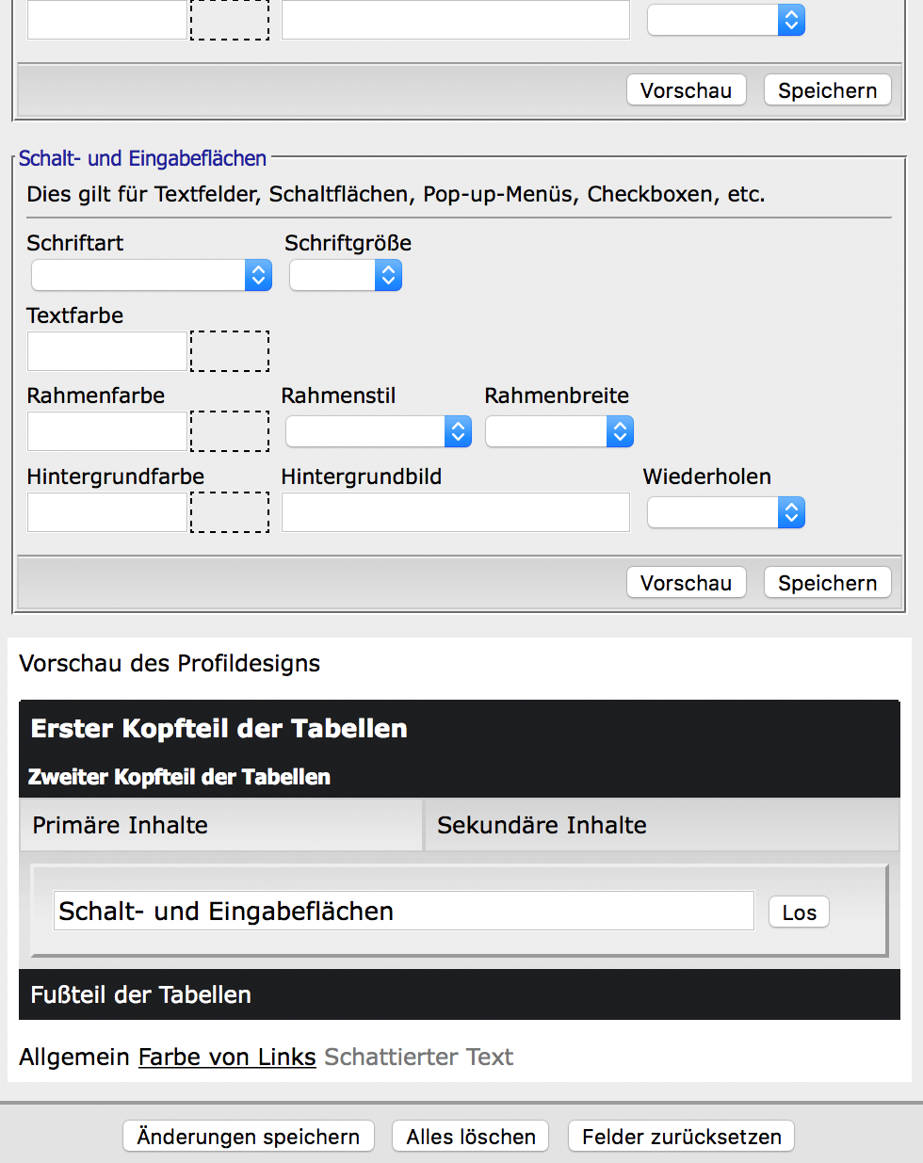Open the Schriftgröße dropdown
The image size is (923, 1163).
click(x=346, y=275)
